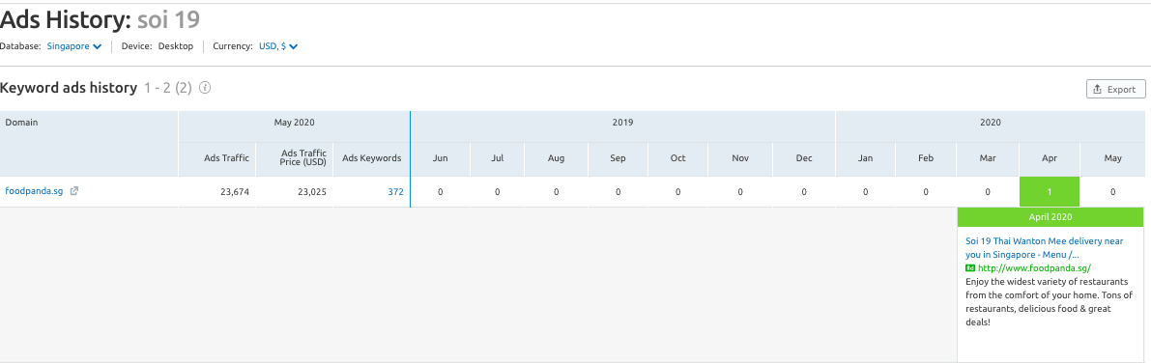1151x363 pixels.
Task: Select the green April cell with value 1
Action: 1050,192
